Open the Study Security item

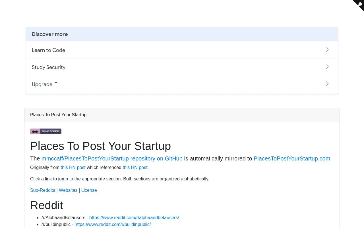182,67
